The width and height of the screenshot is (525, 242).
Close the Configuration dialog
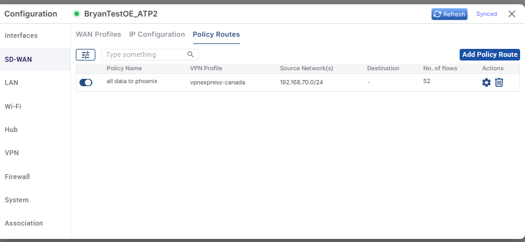[512, 14]
